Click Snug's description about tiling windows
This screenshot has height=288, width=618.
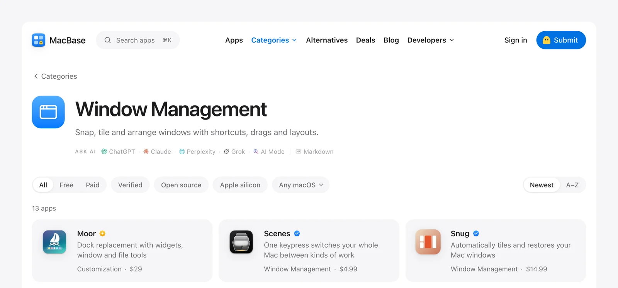(511, 250)
